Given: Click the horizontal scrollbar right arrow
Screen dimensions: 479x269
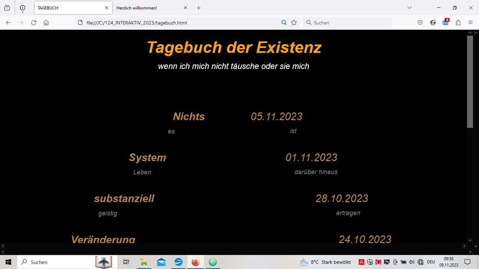Looking at the screenshot, I should (x=464, y=246).
